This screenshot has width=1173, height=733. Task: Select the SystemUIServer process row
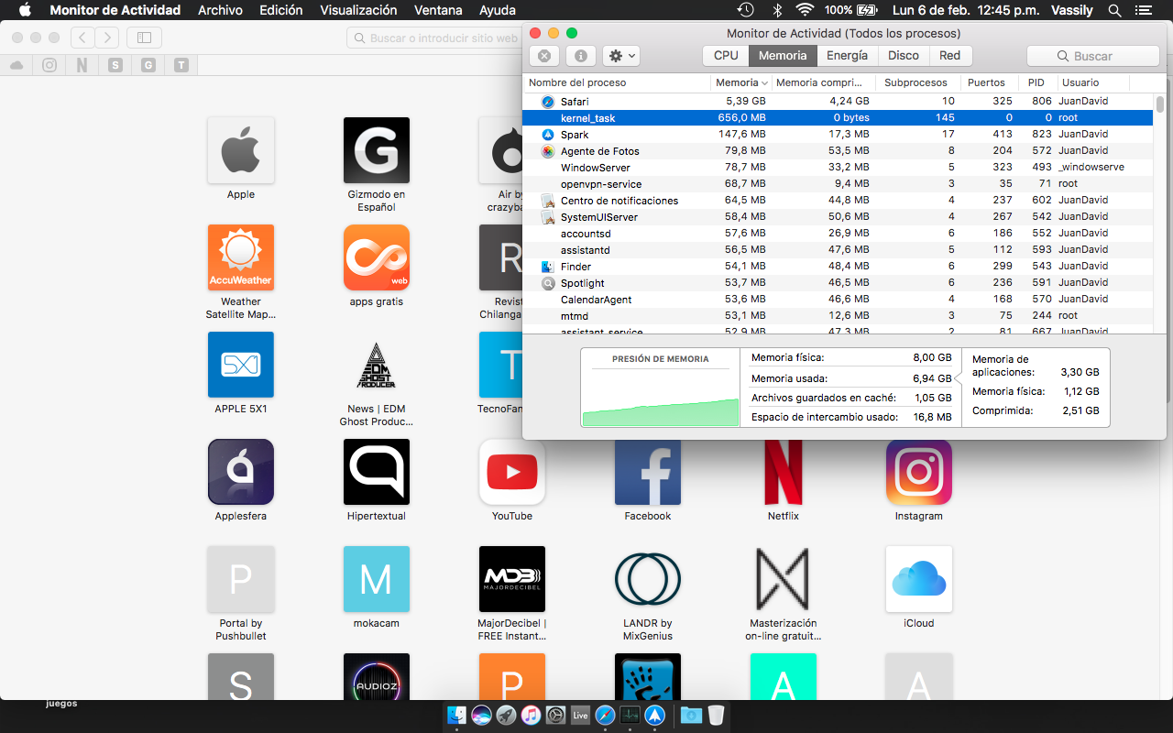[838, 217]
